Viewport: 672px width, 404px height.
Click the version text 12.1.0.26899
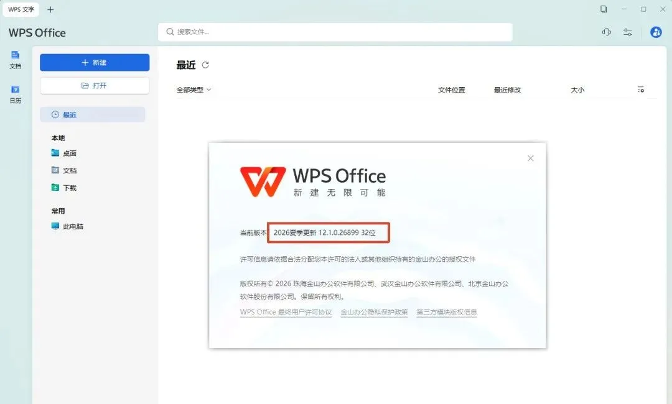click(338, 233)
